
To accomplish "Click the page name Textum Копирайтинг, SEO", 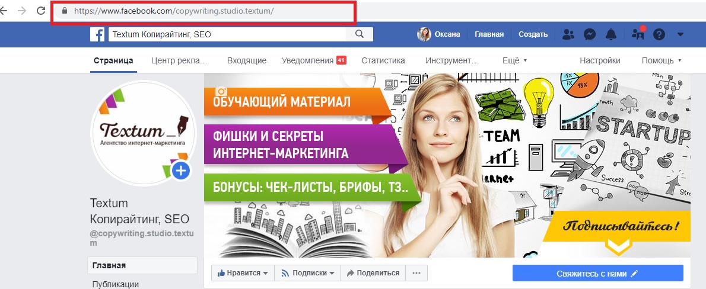I will pos(139,211).
